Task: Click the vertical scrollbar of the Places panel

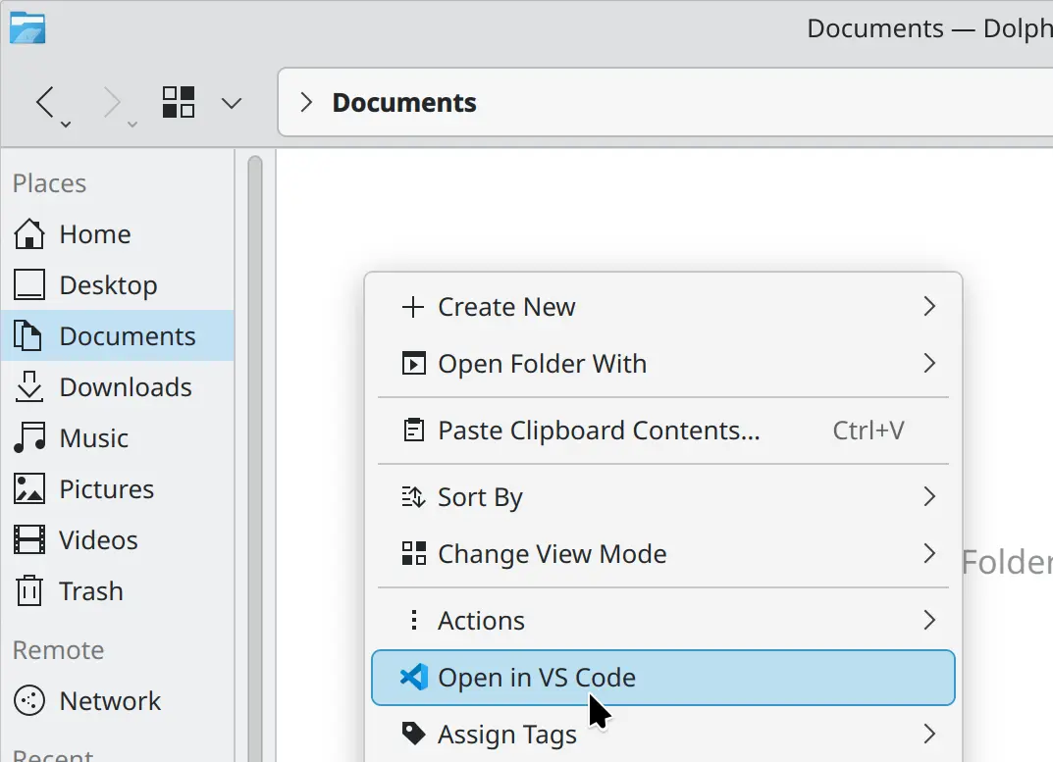Action: (255, 294)
